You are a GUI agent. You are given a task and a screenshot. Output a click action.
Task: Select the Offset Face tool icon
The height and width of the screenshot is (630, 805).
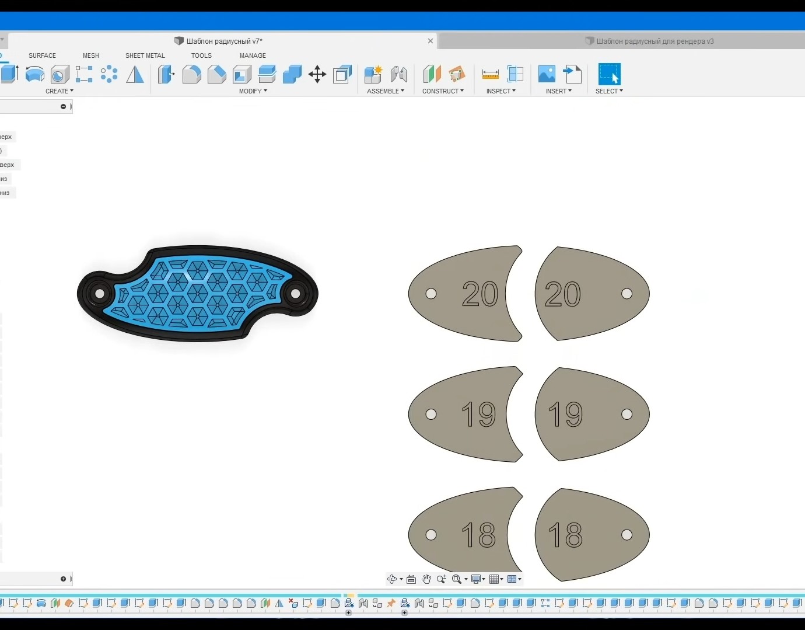click(267, 74)
